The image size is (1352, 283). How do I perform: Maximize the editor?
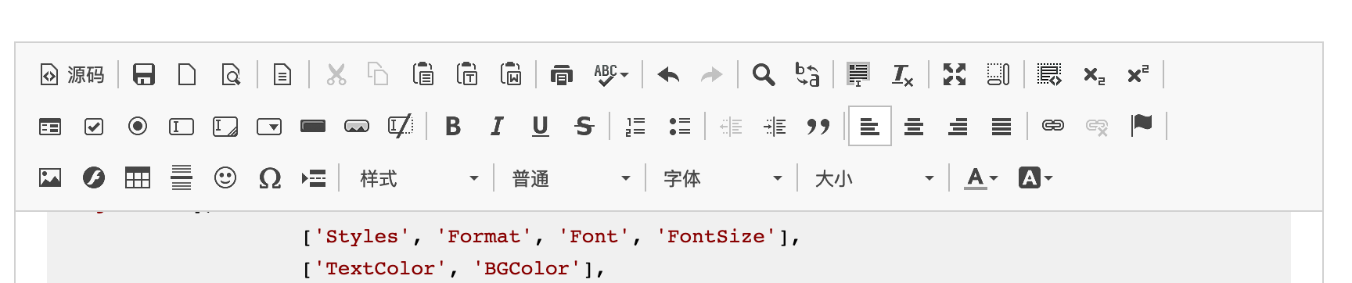[x=955, y=75]
